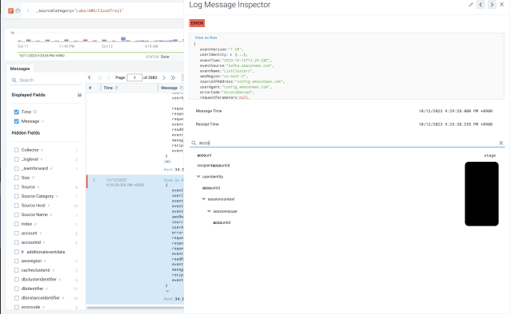Copy link icon in Log Message Inspector header

click(x=471, y=5)
